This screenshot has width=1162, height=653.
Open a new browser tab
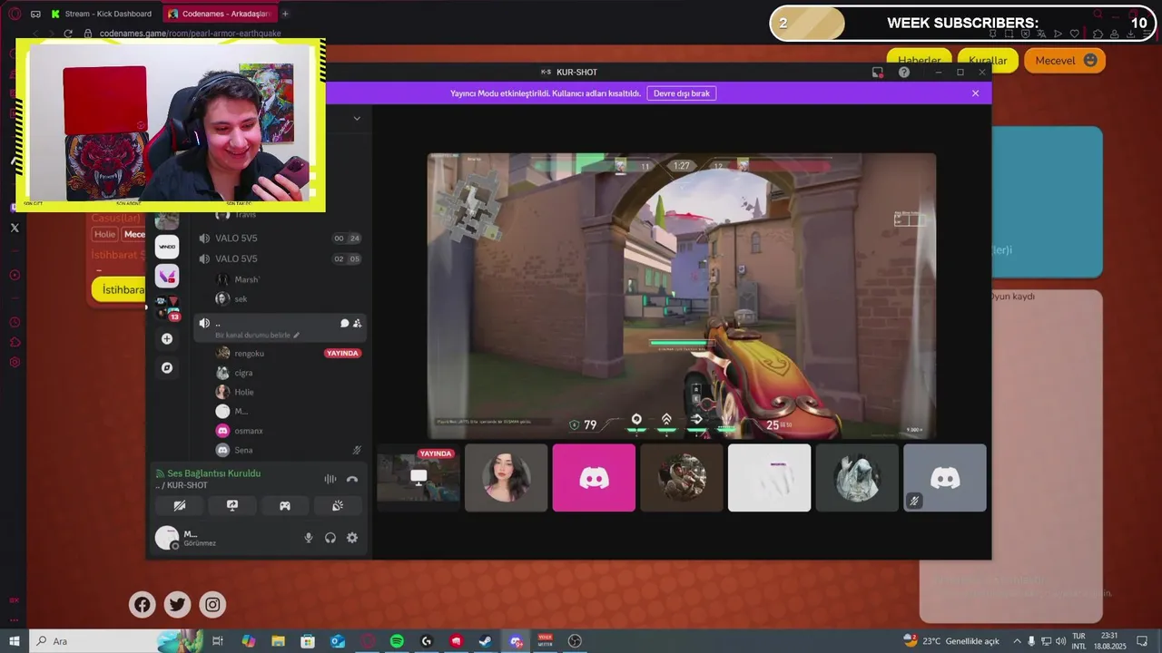point(285,14)
